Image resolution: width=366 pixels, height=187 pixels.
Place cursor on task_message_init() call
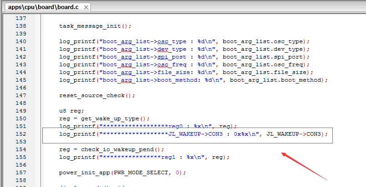pyautogui.click(x=95, y=26)
